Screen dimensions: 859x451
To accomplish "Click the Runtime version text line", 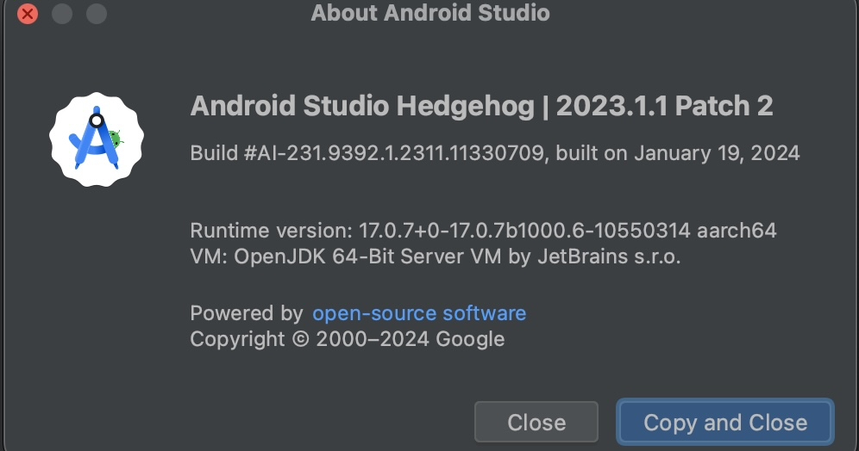I will [483, 231].
